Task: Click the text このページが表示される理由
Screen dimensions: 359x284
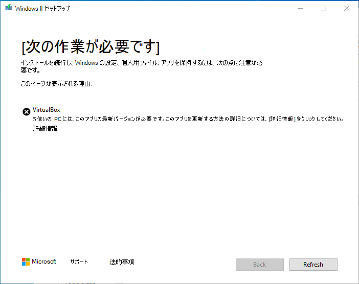Action: click(x=57, y=84)
